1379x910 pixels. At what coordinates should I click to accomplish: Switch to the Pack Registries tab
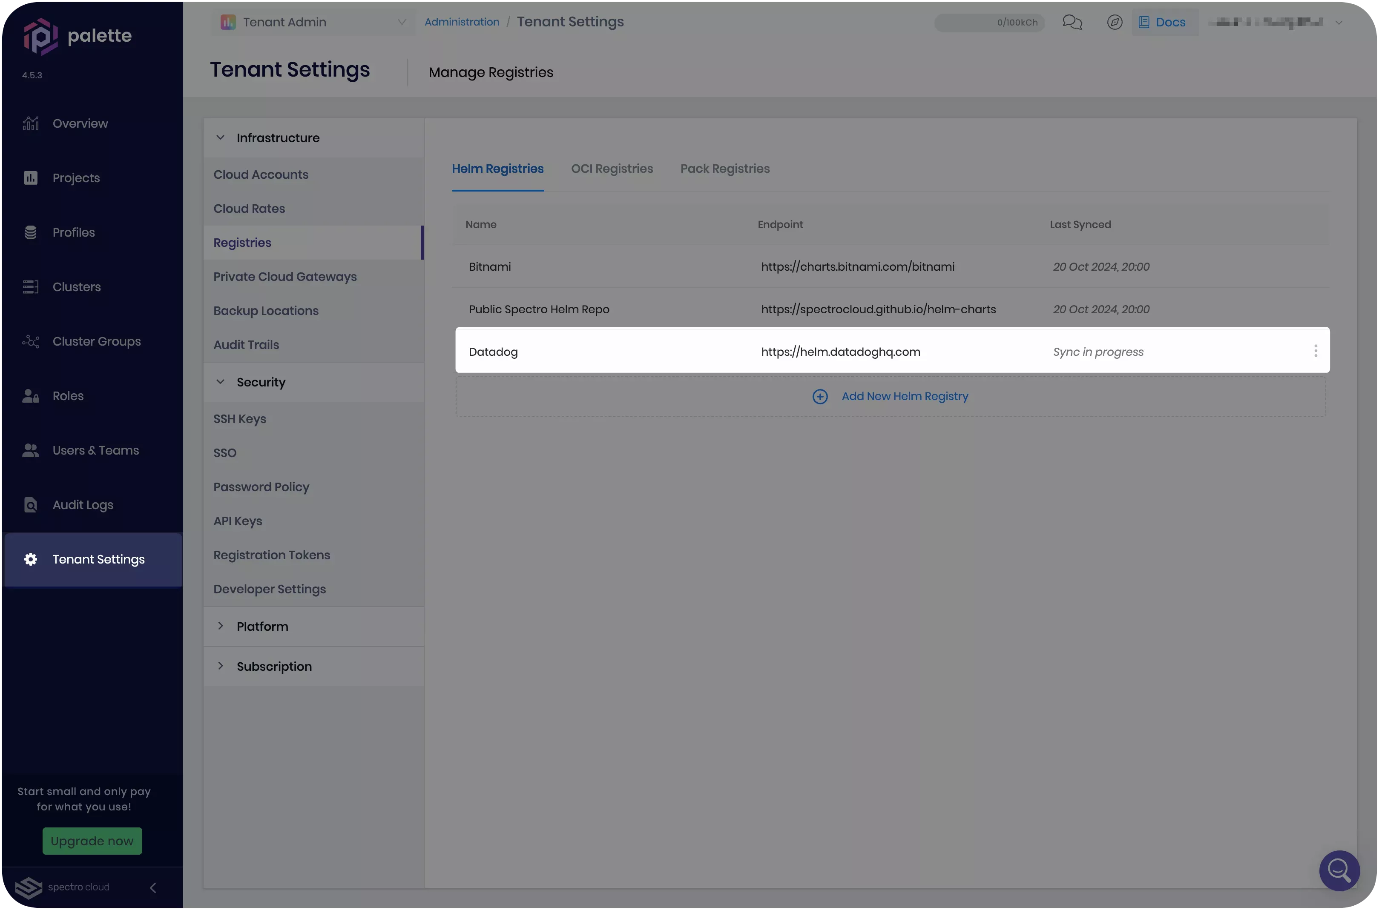coord(724,168)
